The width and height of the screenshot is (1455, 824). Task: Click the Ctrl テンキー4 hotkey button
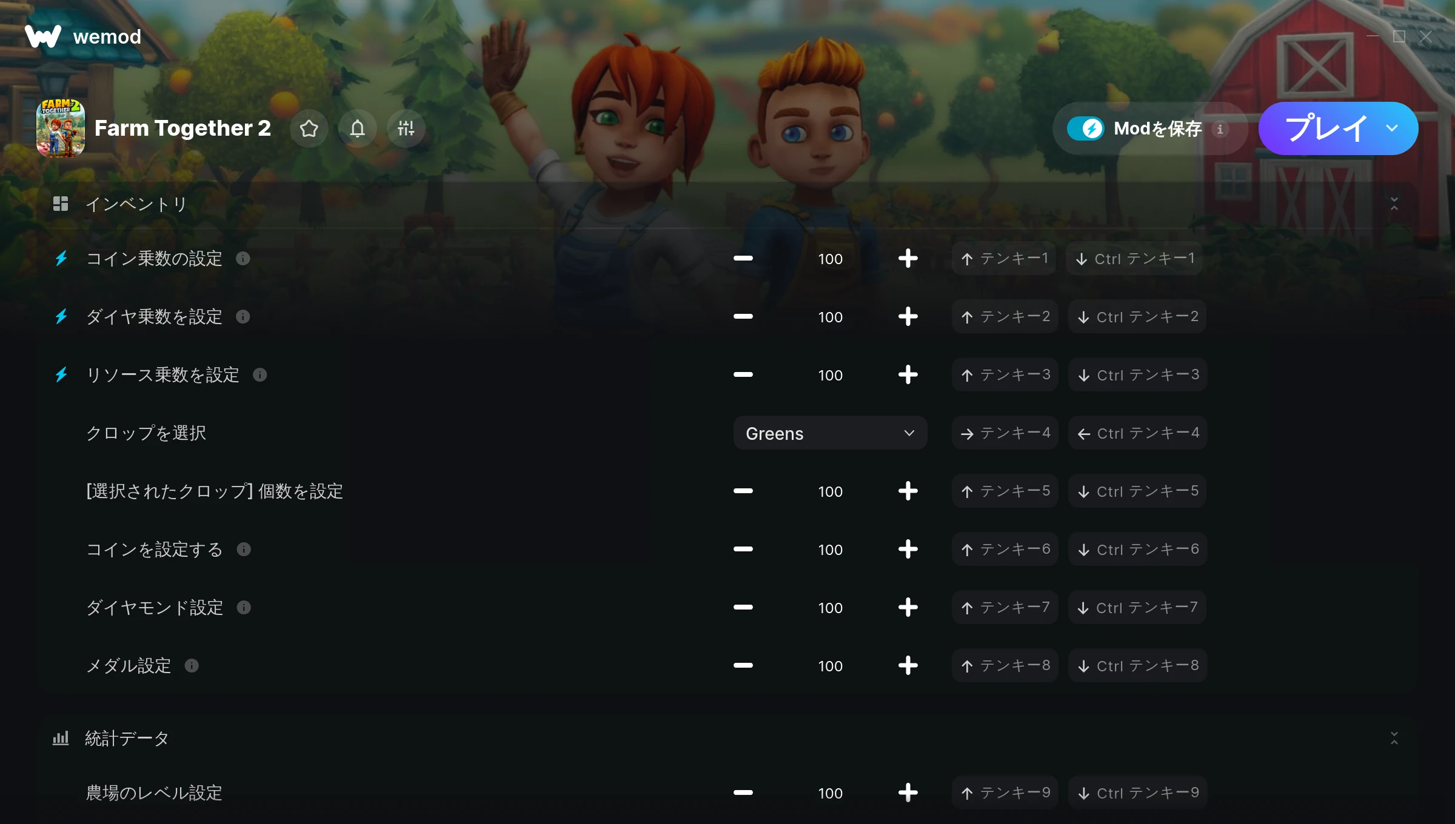1137,433
